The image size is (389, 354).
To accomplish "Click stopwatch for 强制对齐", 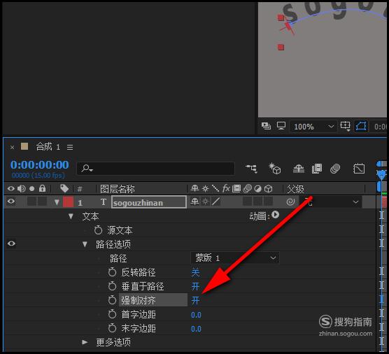I will (x=112, y=300).
